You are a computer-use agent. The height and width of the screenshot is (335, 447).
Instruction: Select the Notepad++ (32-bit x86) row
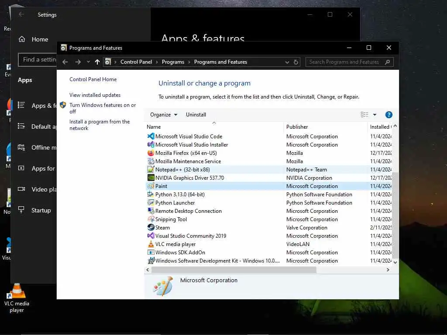pyautogui.click(x=269, y=170)
